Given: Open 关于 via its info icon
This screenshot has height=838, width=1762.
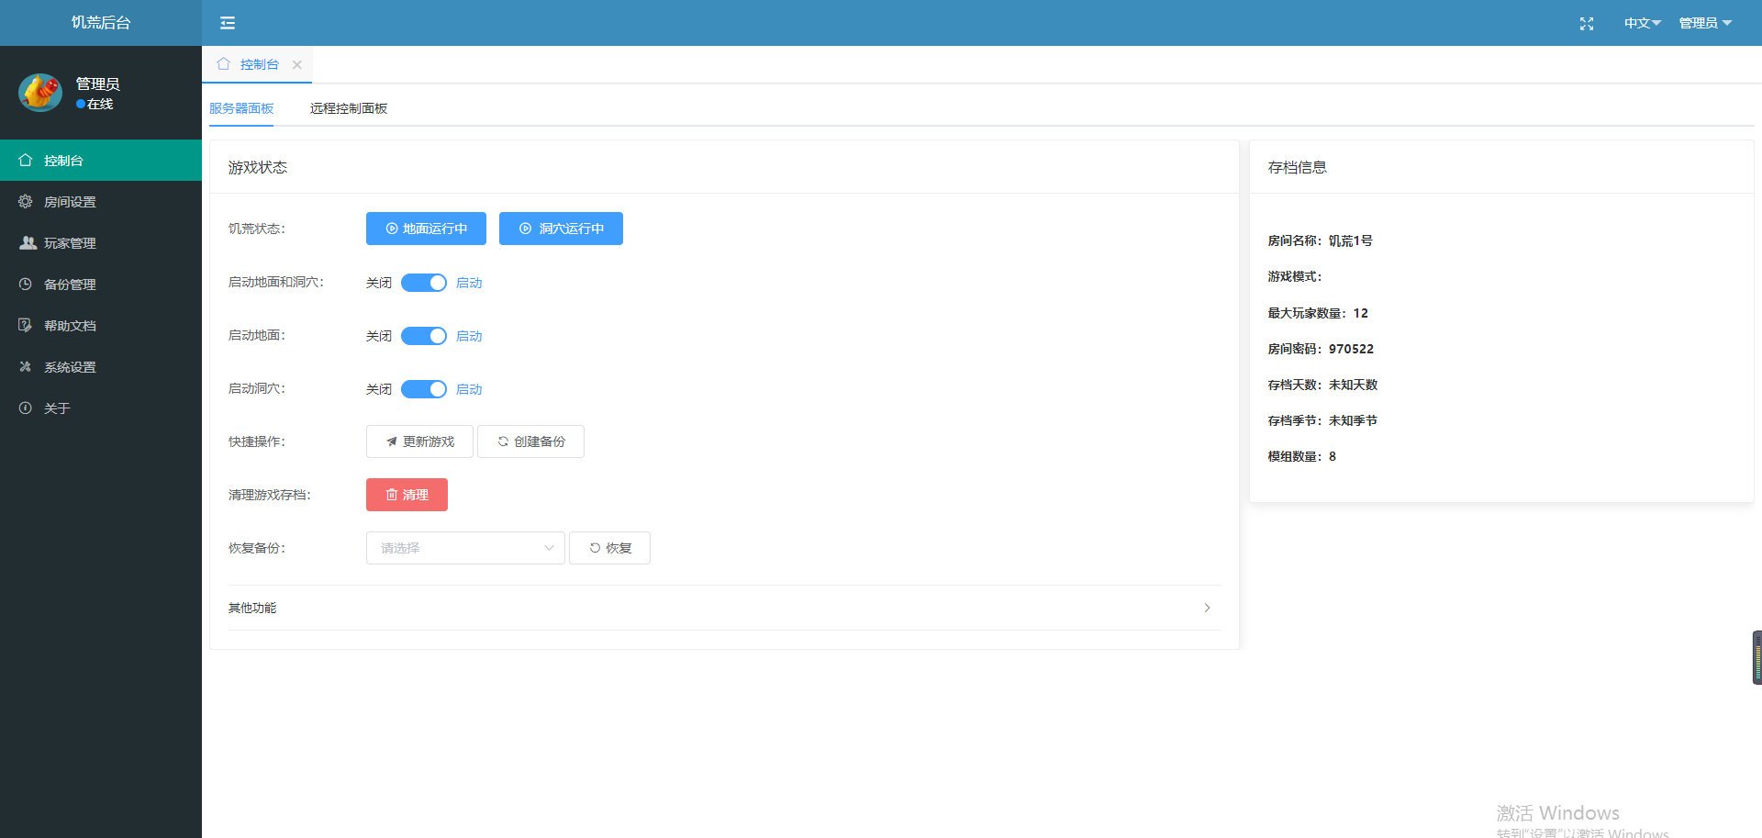Looking at the screenshot, I should 26,408.
